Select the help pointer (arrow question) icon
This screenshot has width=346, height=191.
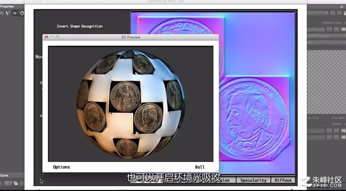click(8, 13)
